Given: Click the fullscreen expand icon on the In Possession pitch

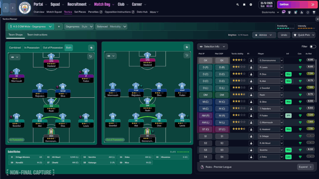Looking at the screenshot, I should (x=90, y=57).
